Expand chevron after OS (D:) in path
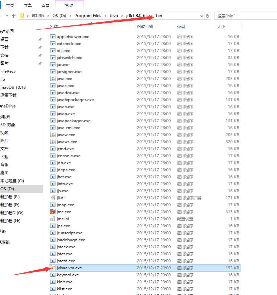Viewport: 277px width, 295px height. click(x=70, y=16)
